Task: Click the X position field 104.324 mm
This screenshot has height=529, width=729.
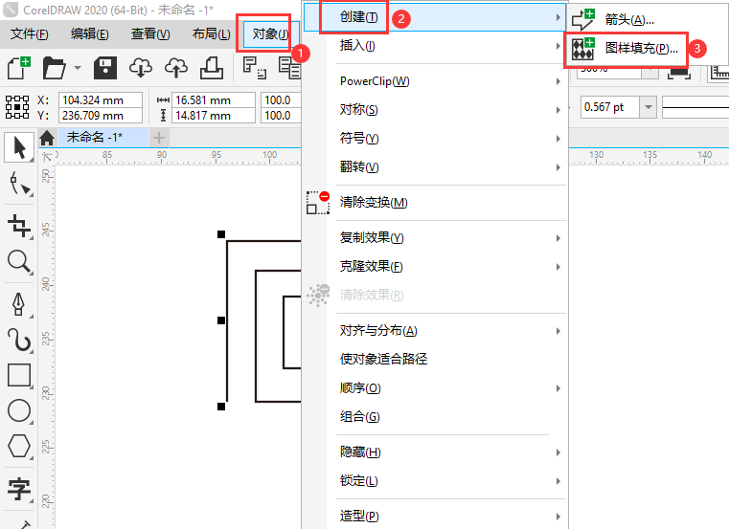Action: pos(101,99)
